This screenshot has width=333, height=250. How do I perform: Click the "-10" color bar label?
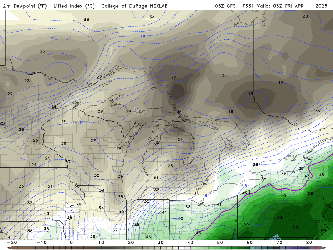(42, 242)
